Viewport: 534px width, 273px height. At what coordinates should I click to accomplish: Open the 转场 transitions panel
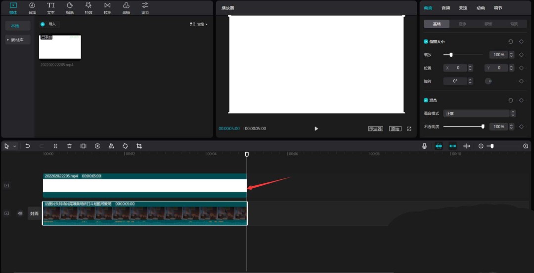(x=107, y=7)
